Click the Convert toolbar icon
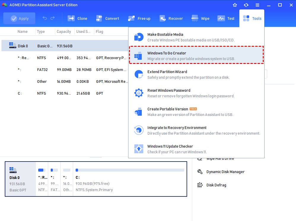This screenshot has height=221, width=296. tap(99, 18)
